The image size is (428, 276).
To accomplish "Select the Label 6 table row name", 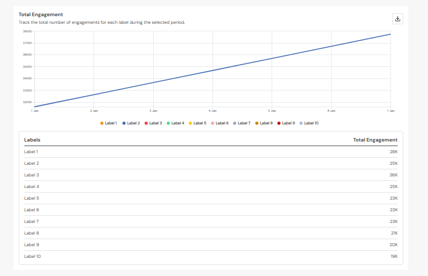I will [x=31, y=210].
